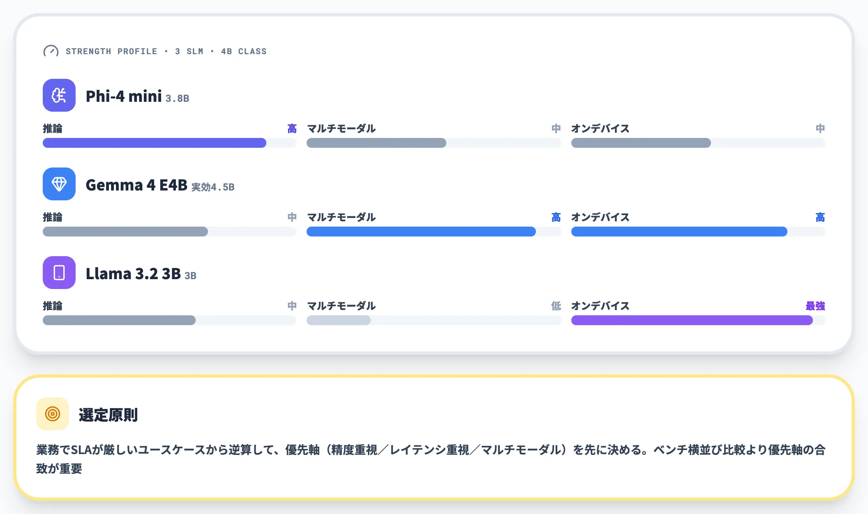868x514 pixels.
Task: Click Gemma 4 E4B オンデバイス progress bar
Action: [x=698, y=232]
